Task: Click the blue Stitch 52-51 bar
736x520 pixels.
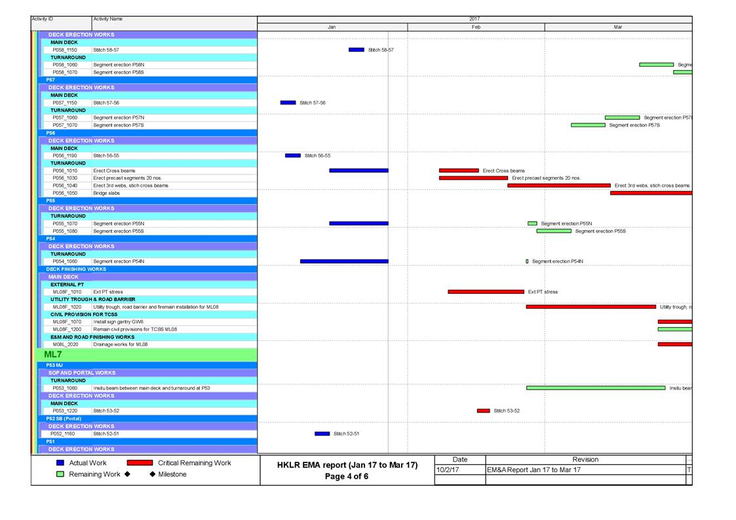Action: pos(322,433)
